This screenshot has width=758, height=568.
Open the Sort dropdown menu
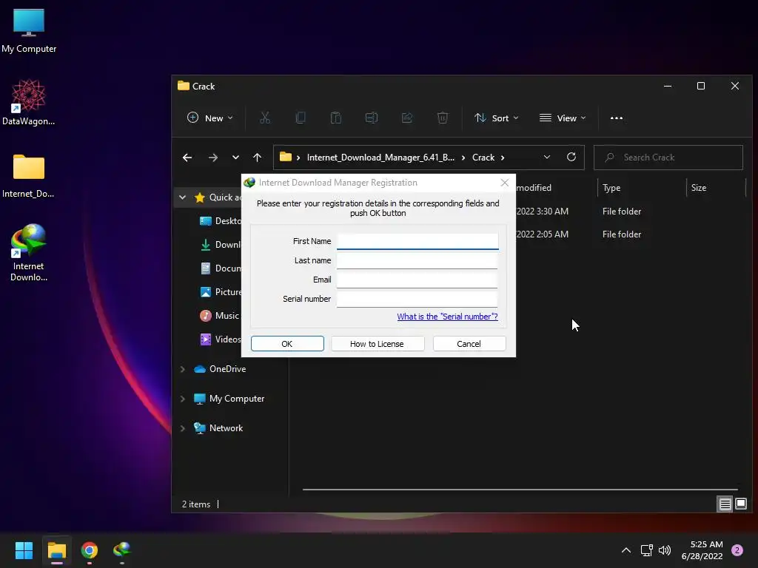coord(497,118)
